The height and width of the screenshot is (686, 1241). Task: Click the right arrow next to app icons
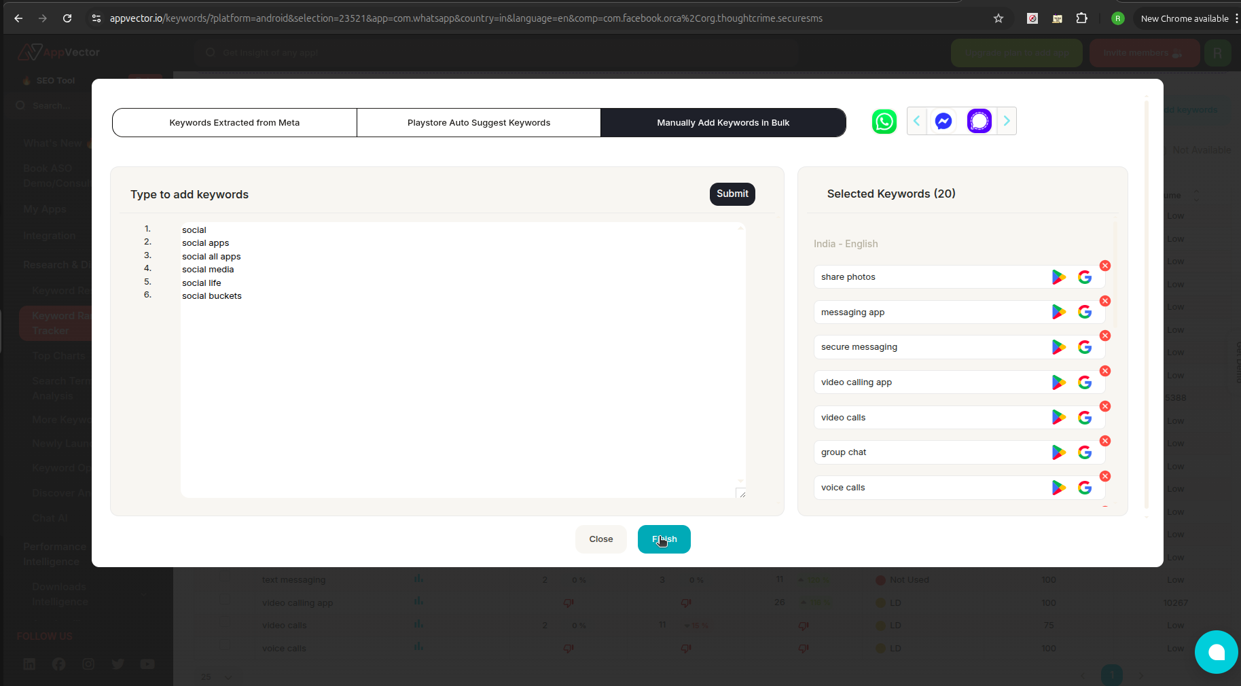tap(1007, 120)
